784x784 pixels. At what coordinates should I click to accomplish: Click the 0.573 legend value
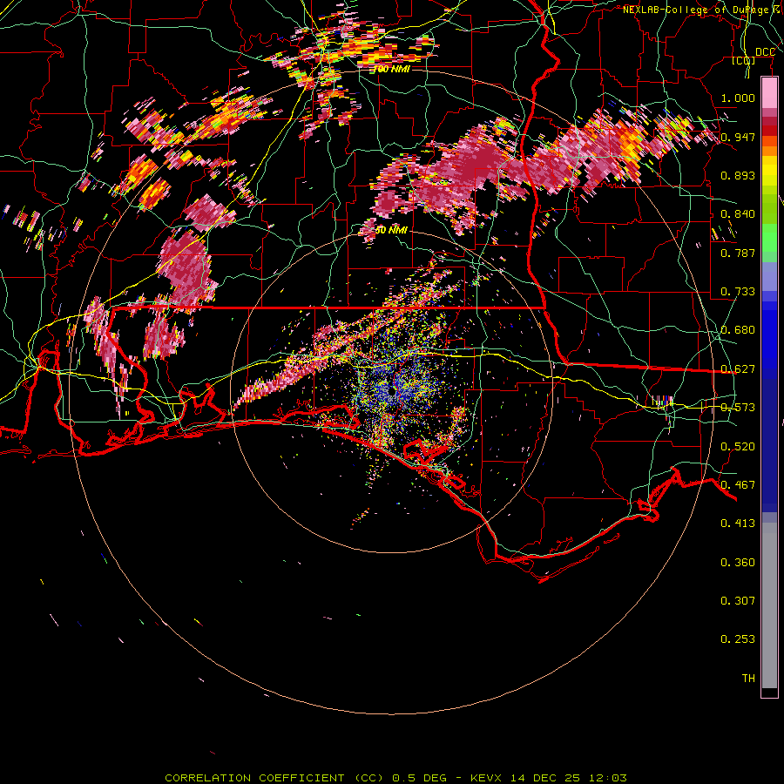coord(738,408)
